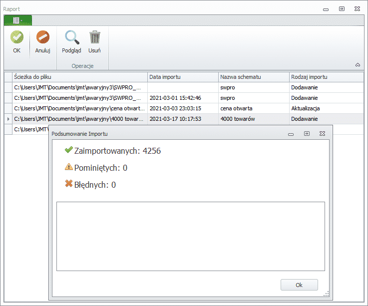Click row indicator arrow of selected row
The image size is (368, 306).
pyautogui.click(x=8, y=119)
